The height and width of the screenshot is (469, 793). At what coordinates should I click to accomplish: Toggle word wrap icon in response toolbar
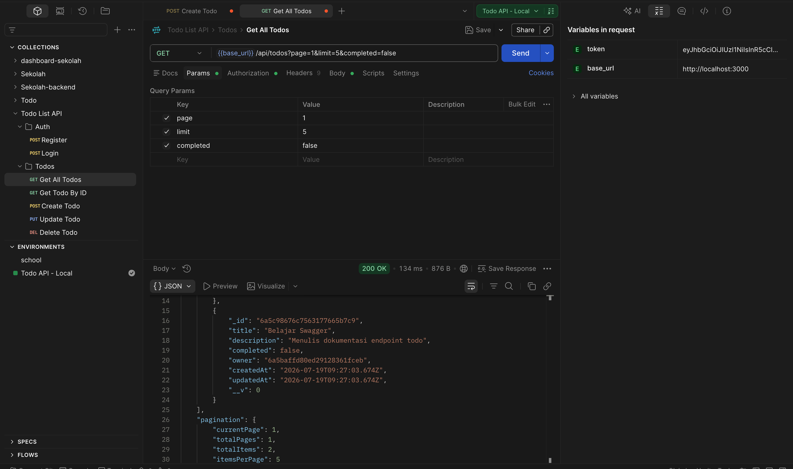(471, 286)
